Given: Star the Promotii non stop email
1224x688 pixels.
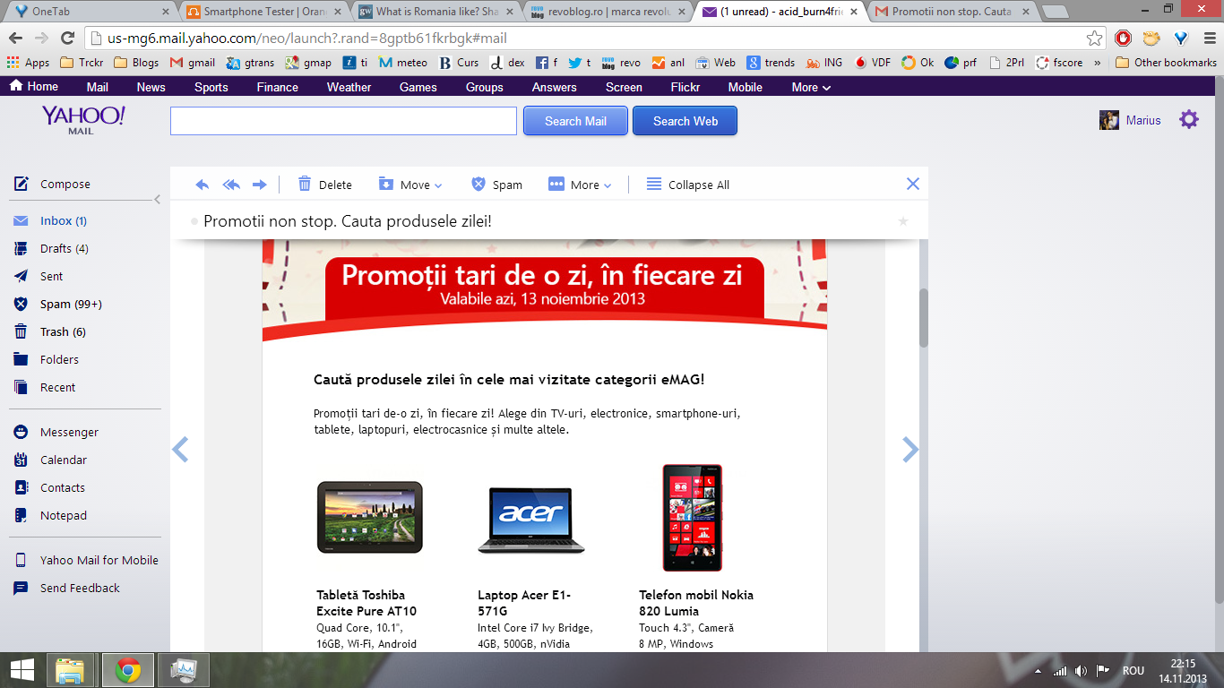Looking at the screenshot, I should coord(903,221).
